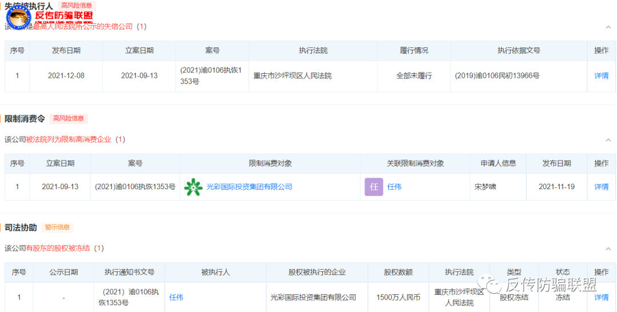Select the text 有股东的股权被冻结
The width and height of the screenshot is (617, 312).
58,248
